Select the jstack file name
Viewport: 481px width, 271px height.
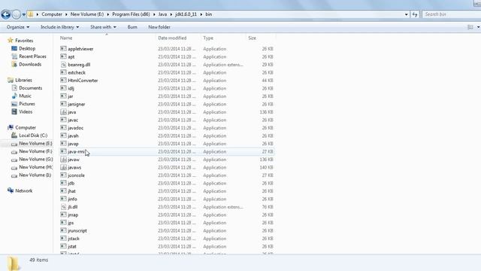pyautogui.click(x=74, y=239)
